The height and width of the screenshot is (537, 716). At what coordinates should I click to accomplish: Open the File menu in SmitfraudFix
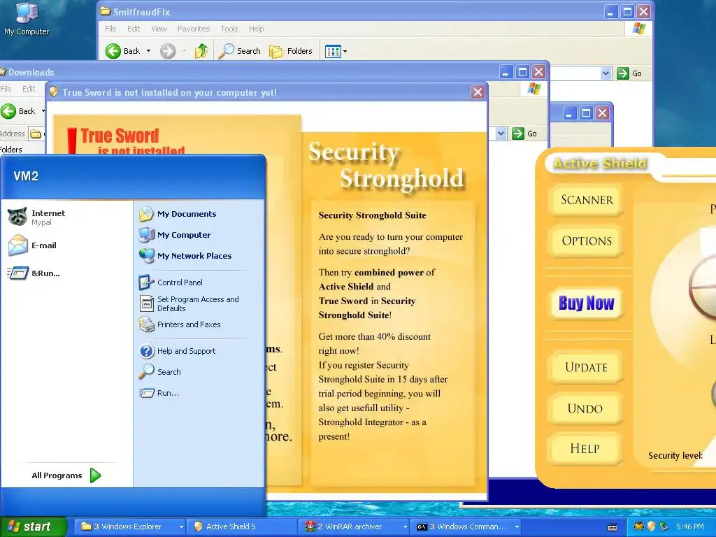tap(110, 28)
